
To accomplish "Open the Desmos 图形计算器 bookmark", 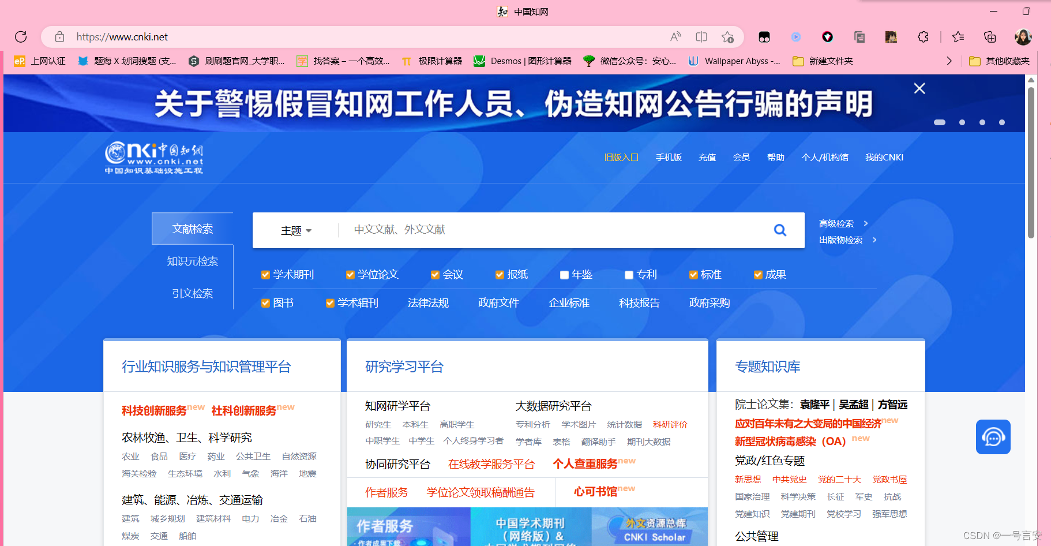I will [x=522, y=61].
